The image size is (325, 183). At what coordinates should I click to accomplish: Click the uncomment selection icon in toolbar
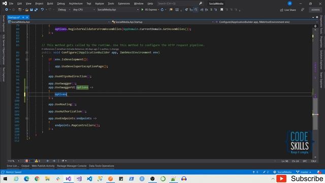(215, 10)
